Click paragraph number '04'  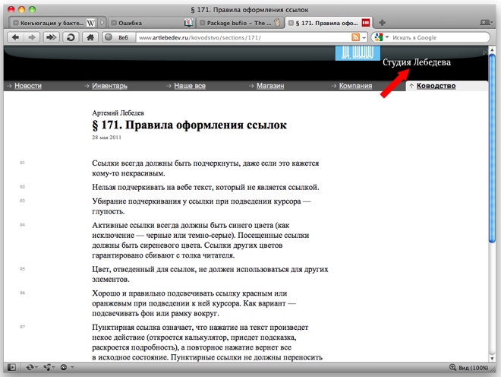point(22,225)
